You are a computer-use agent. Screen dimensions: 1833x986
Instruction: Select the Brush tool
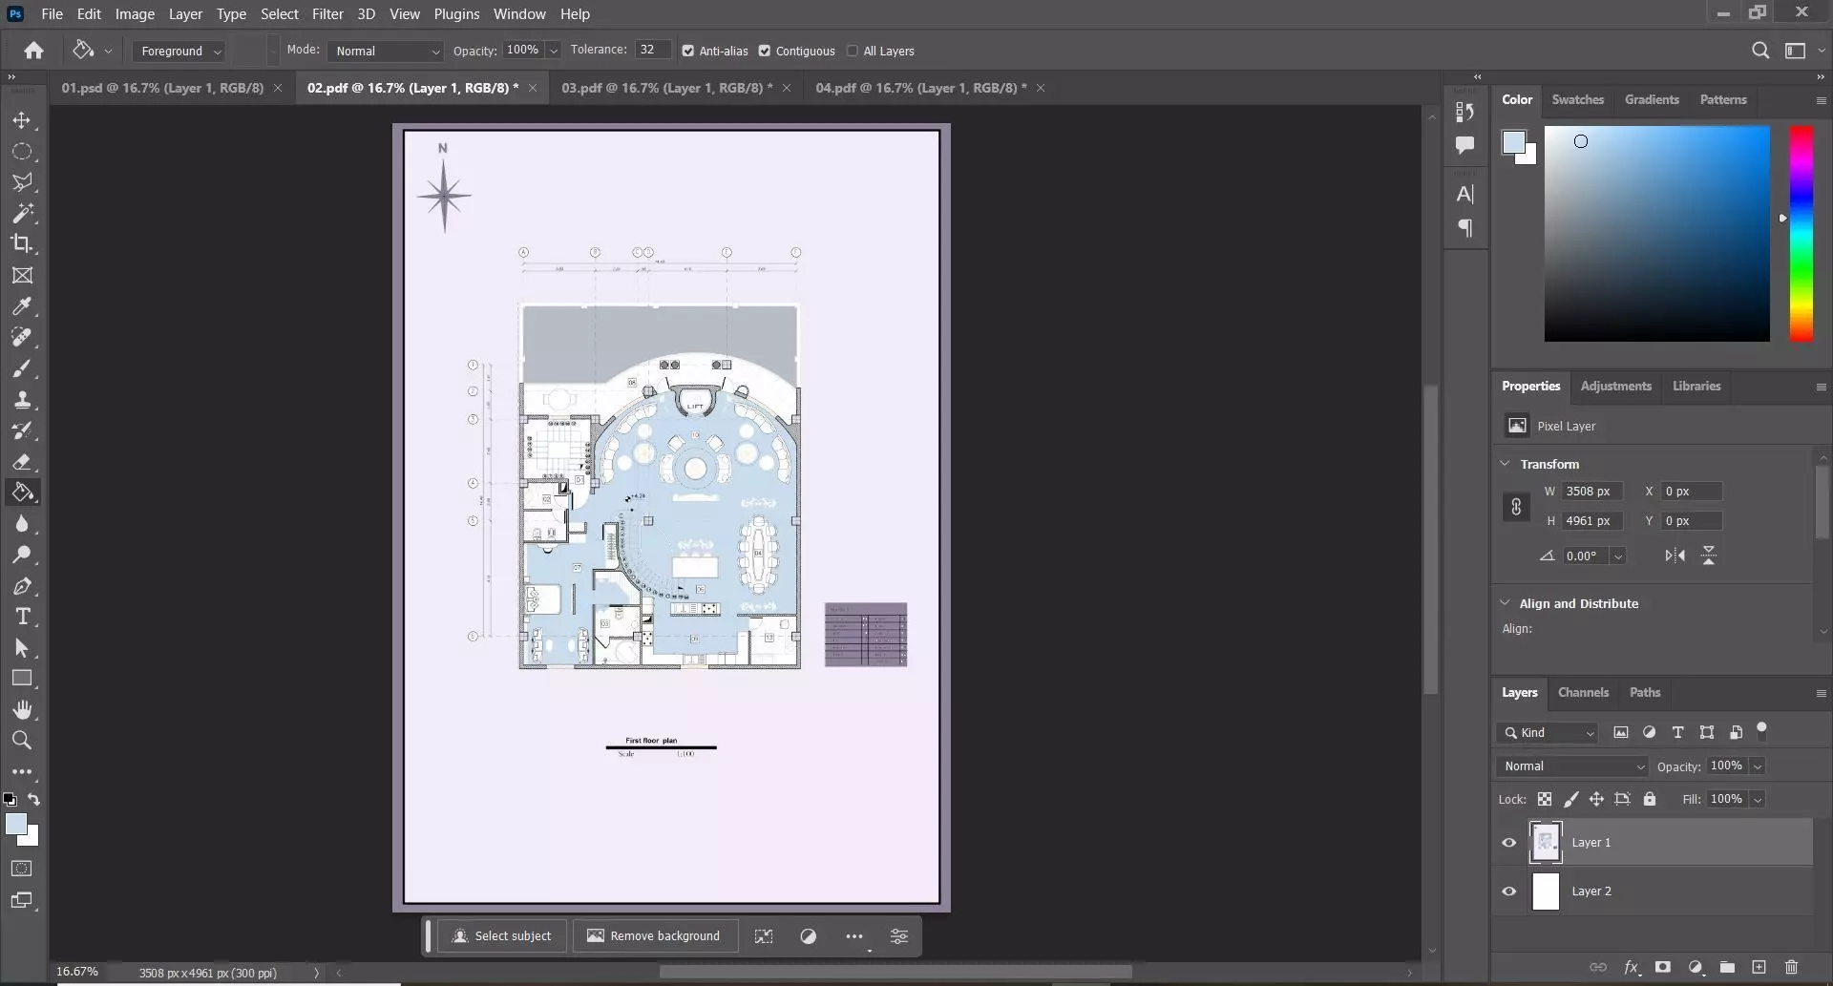(x=22, y=368)
